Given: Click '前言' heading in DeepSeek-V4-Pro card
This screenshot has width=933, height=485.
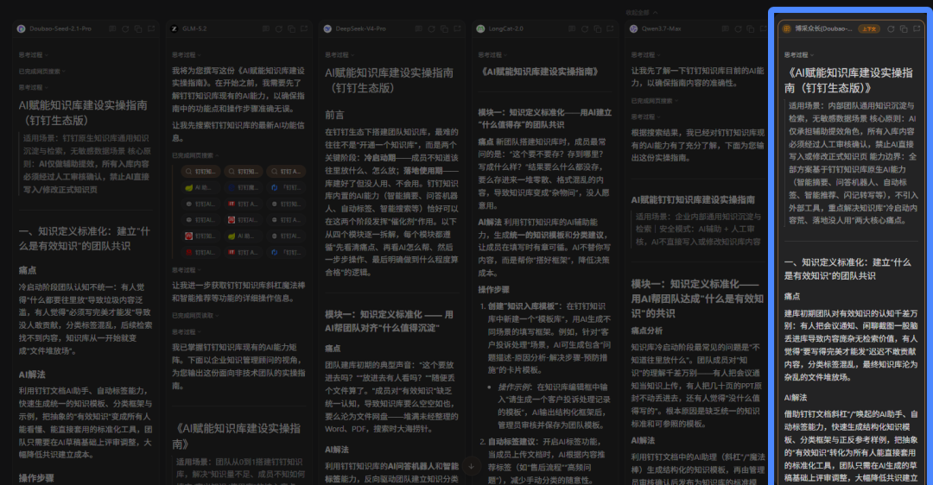Looking at the screenshot, I should click(x=334, y=115).
